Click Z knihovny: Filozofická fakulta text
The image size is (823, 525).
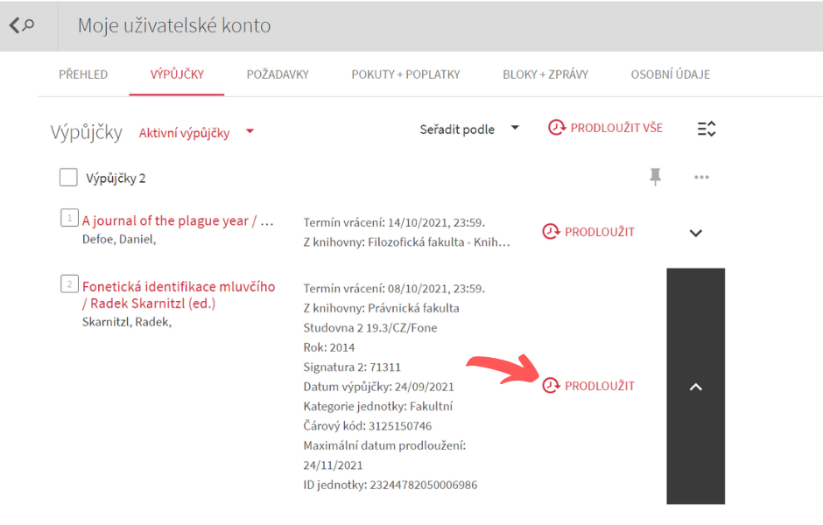click(406, 242)
